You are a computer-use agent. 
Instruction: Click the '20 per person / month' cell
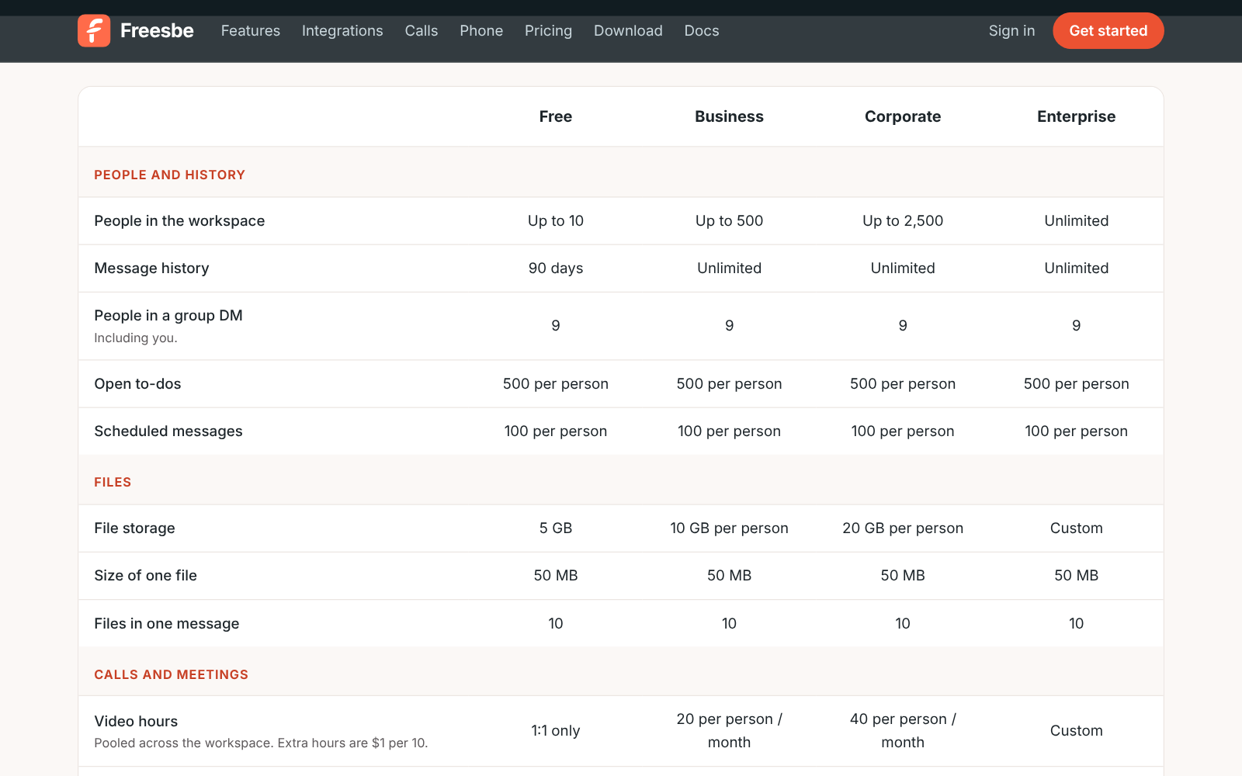[x=729, y=731]
